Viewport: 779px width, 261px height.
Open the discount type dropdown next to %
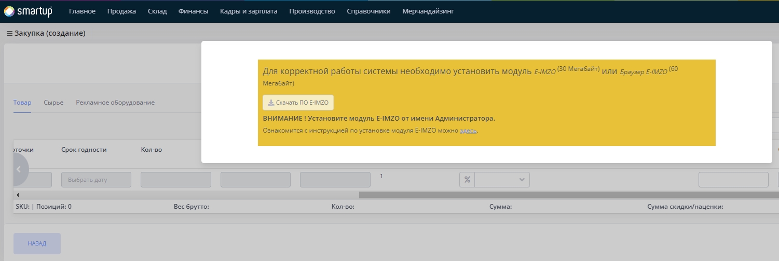[x=502, y=180]
